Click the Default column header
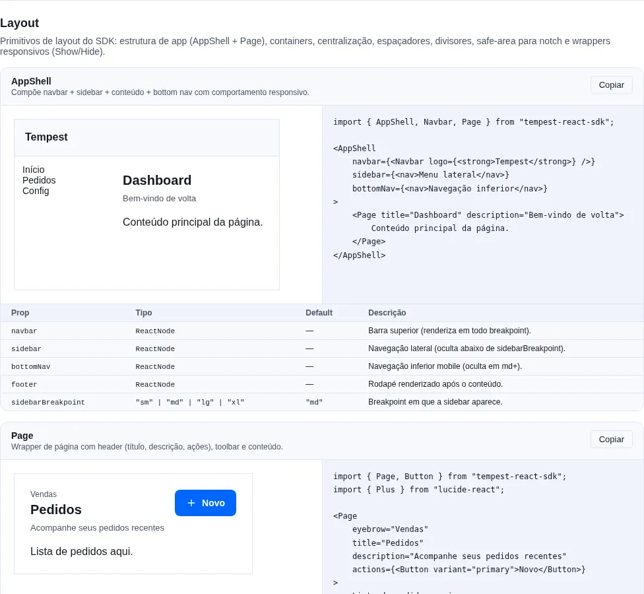Viewport: 644px width, 594px height. click(319, 313)
